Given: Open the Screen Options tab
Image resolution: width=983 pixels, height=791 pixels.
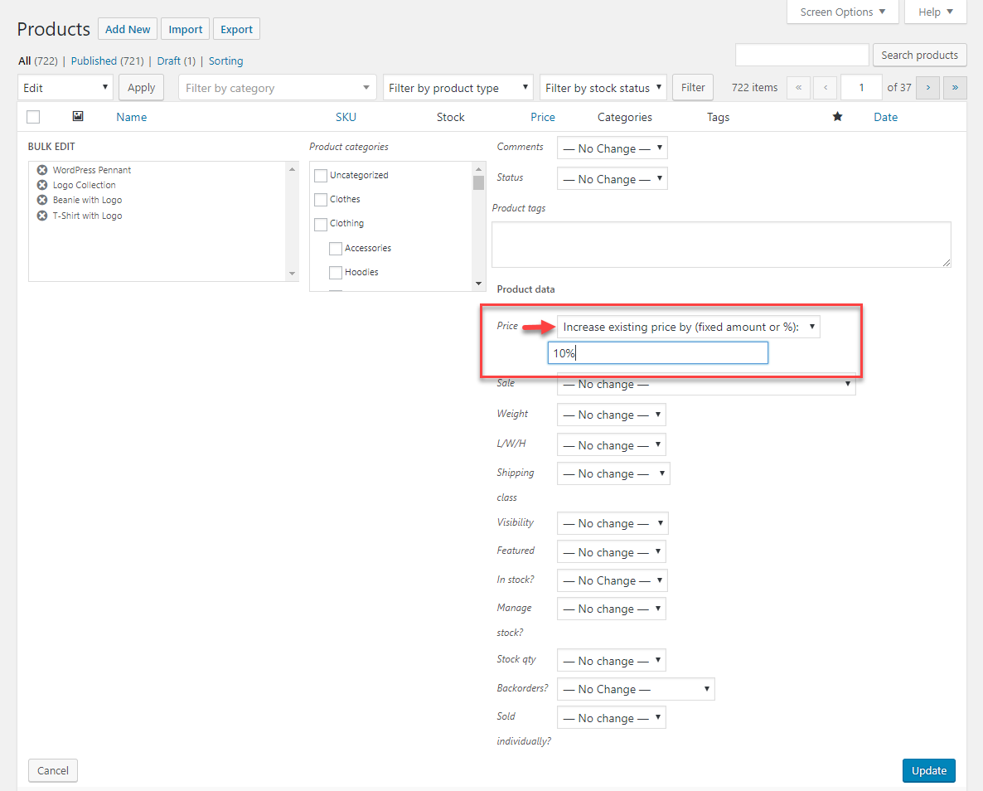Looking at the screenshot, I should (x=842, y=12).
